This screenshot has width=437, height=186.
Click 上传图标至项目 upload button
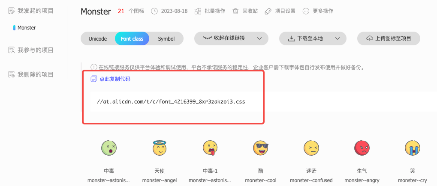click(389, 38)
